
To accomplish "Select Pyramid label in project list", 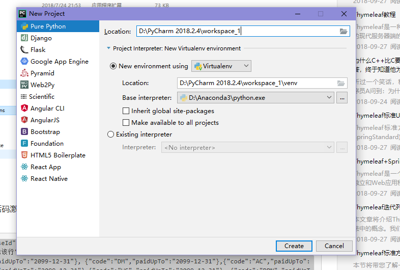I will 42,73.
